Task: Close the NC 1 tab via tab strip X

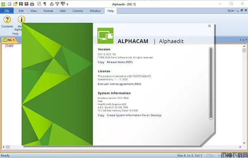Action: pyautogui.click(x=246, y=40)
